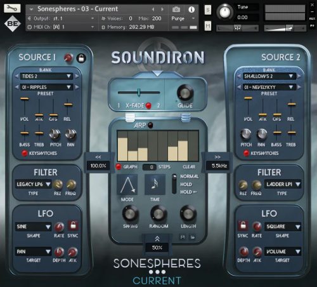Click the ARP Steps value field
Viewport: 317px width, 287px height.
click(x=150, y=167)
